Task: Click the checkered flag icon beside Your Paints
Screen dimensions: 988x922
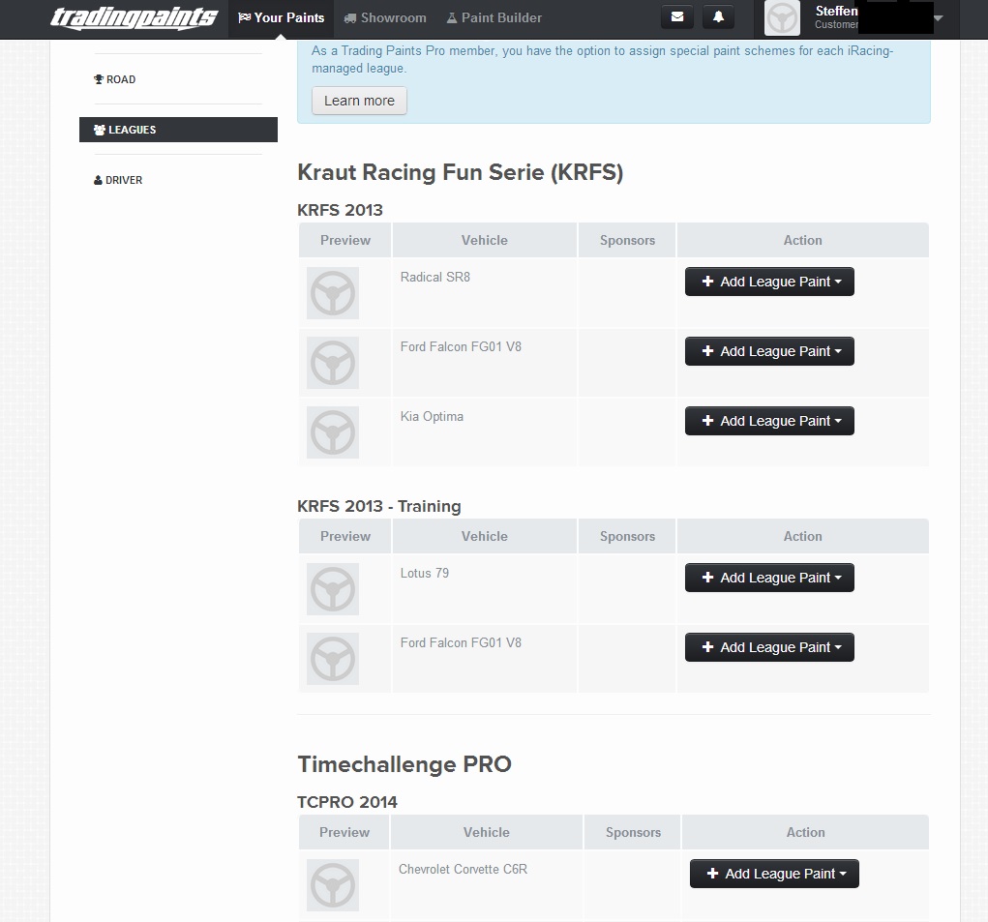Action: click(245, 17)
